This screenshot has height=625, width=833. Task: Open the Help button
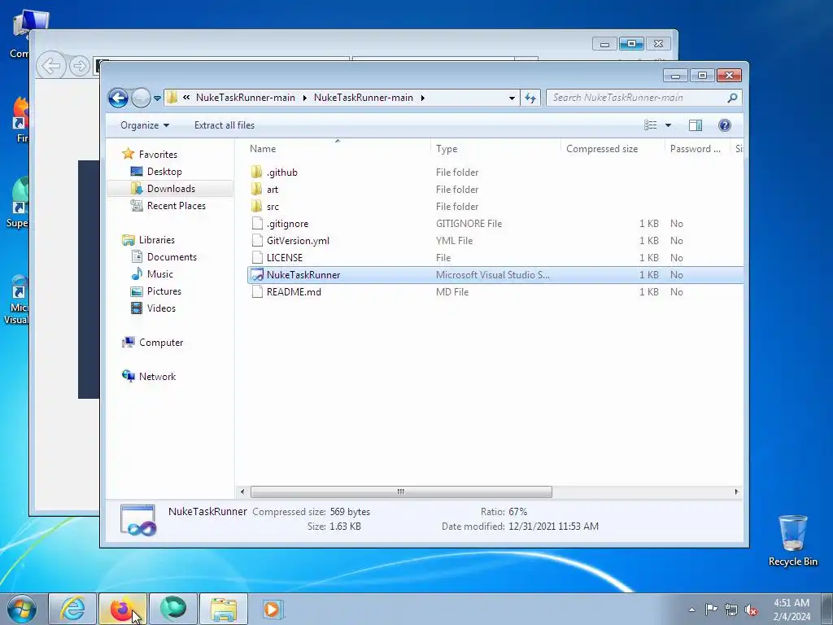(x=725, y=125)
